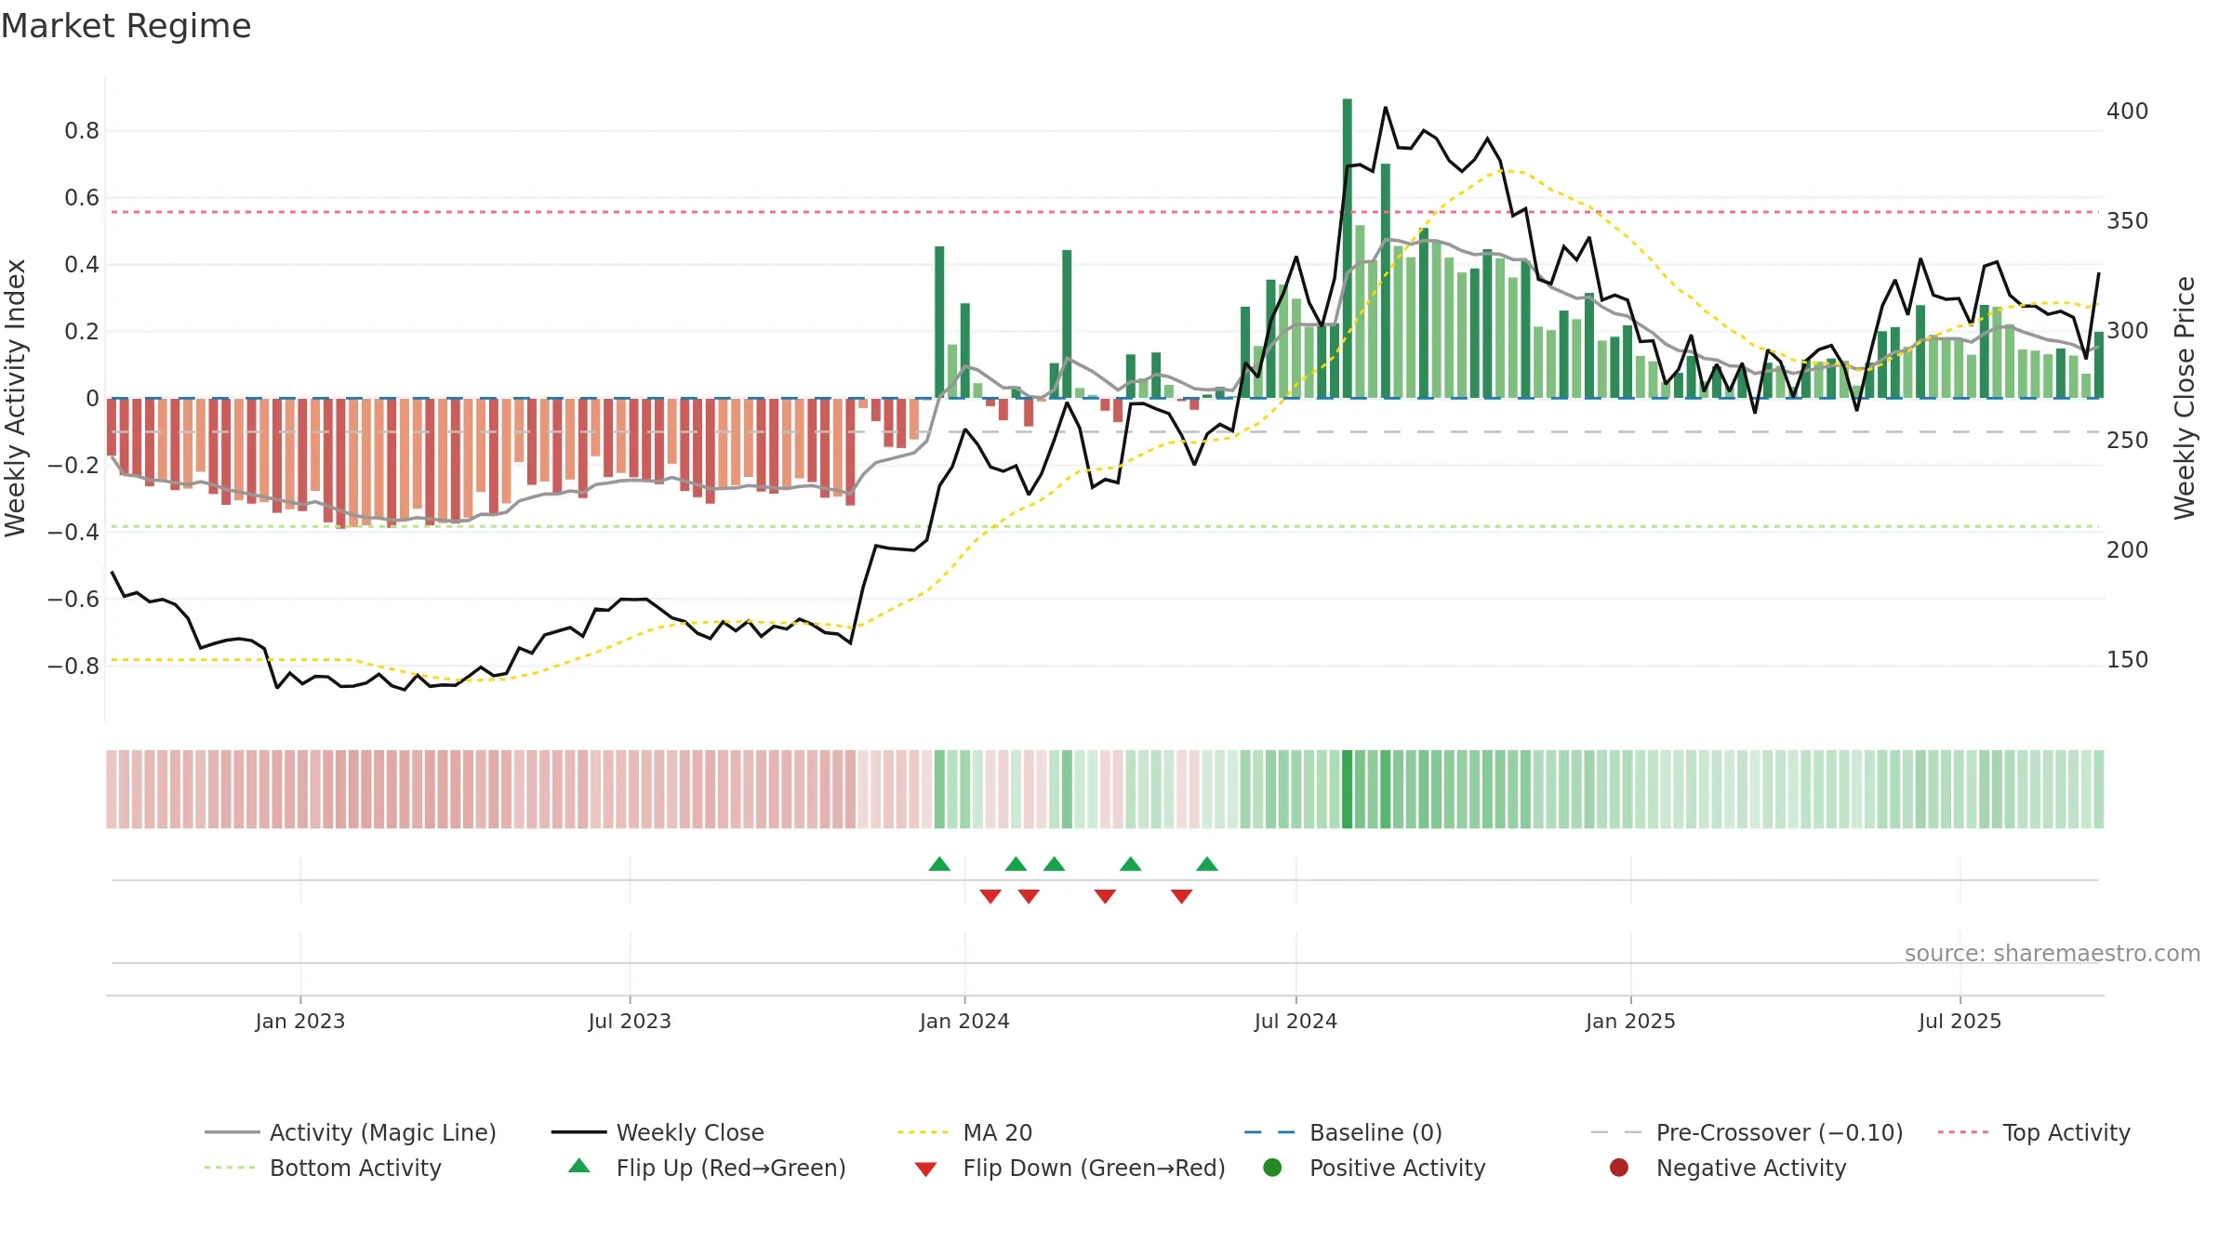Toggle the Bottom Activity legend entry
Screen dimensions: 2232x1255
click(x=323, y=1168)
